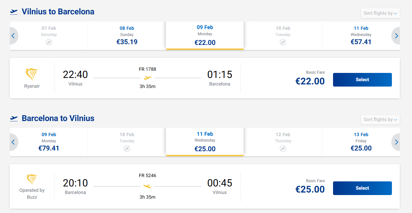Click the Buzz operator harp logo on return flight
Viewport: 412px width, 213px height.
point(32,179)
